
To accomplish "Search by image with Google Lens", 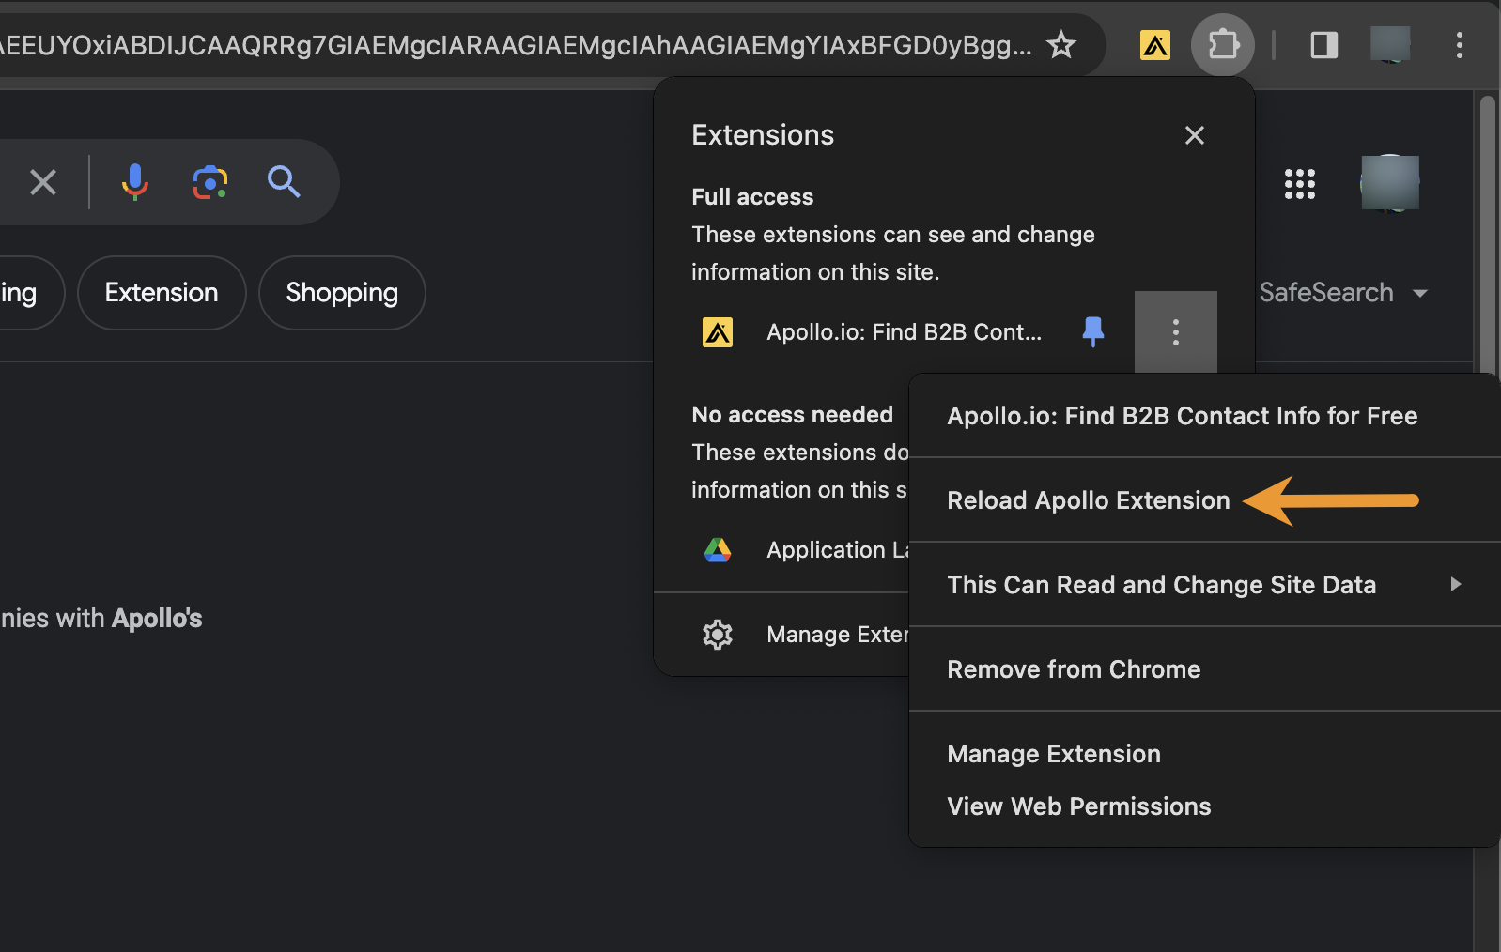I will click(210, 182).
